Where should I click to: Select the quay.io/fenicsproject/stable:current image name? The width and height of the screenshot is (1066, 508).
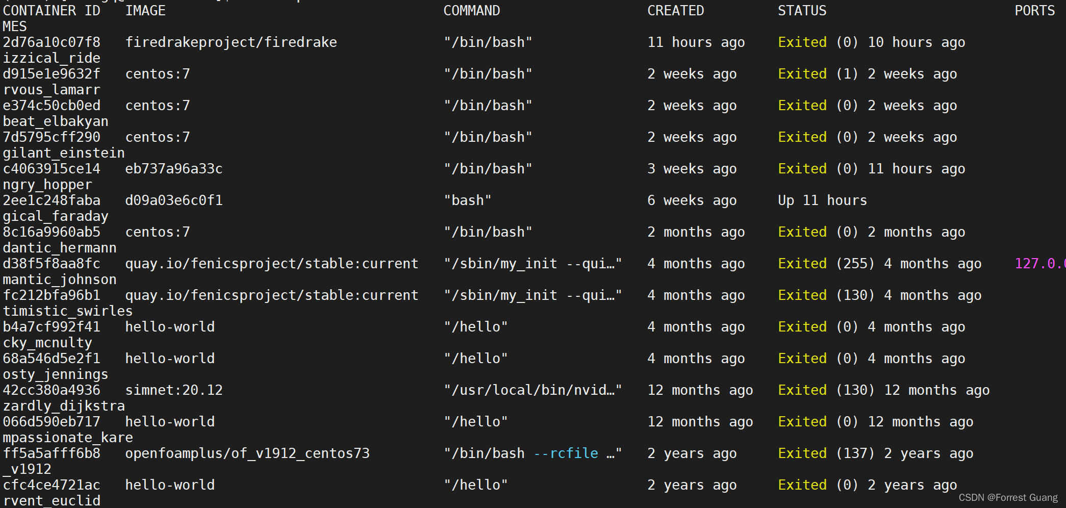coord(272,263)
